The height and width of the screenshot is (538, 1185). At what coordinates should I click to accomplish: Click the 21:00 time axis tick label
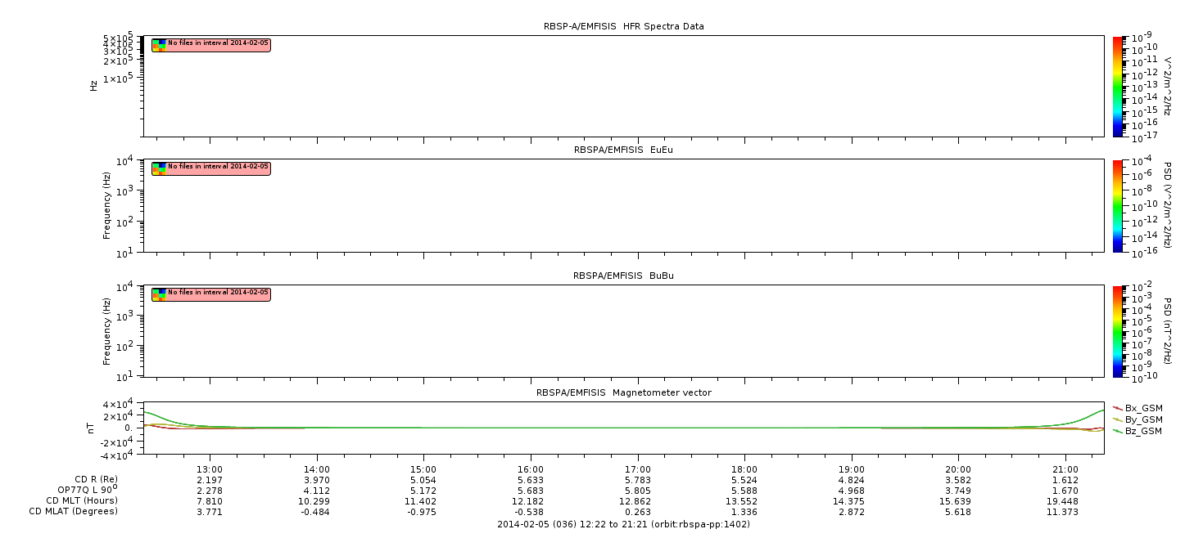click(1065, 469)
